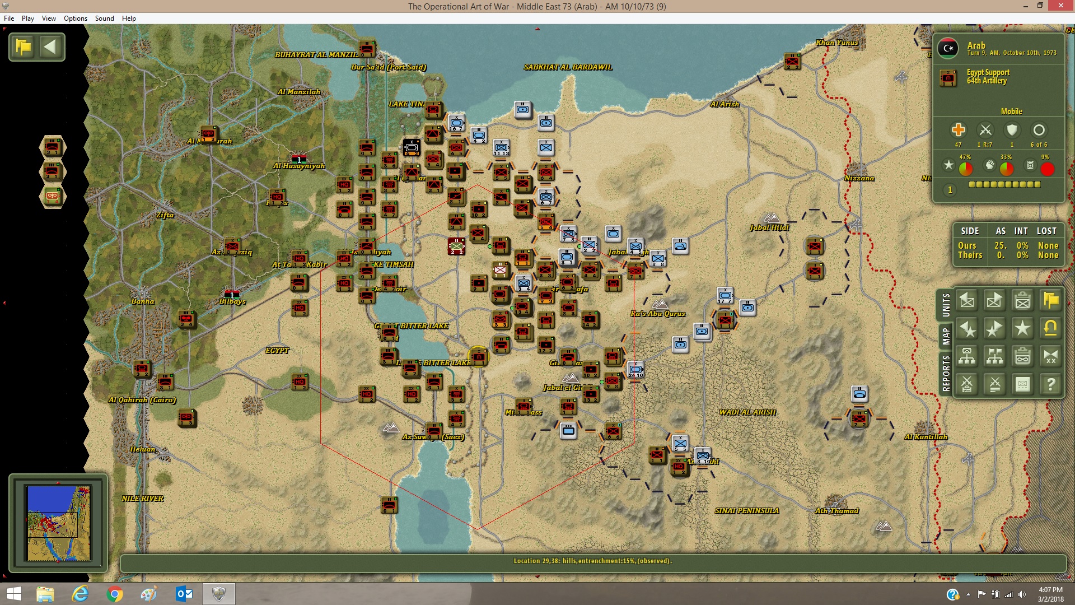1075x605 pixels.
Task: Open Windows Start button
Action: (13, 594)
